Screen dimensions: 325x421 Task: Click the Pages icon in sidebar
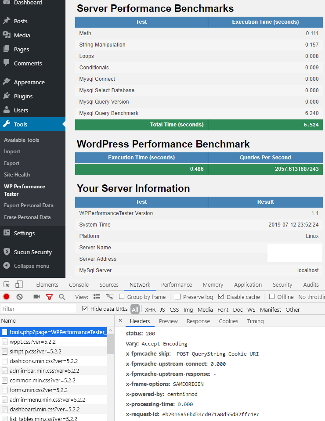pos(7,49)
